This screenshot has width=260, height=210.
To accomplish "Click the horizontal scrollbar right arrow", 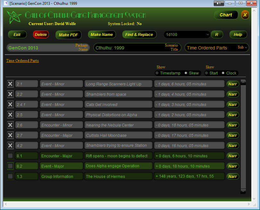I will pyautogui.click(x=248, y=204).
